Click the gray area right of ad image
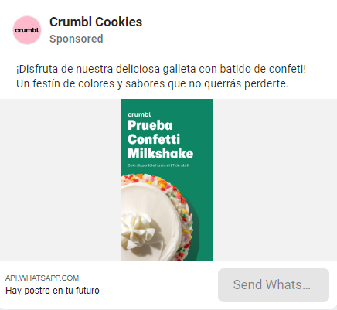Image resolution: width=337 pixels, height=310 pixels. (x=275, y=180)
